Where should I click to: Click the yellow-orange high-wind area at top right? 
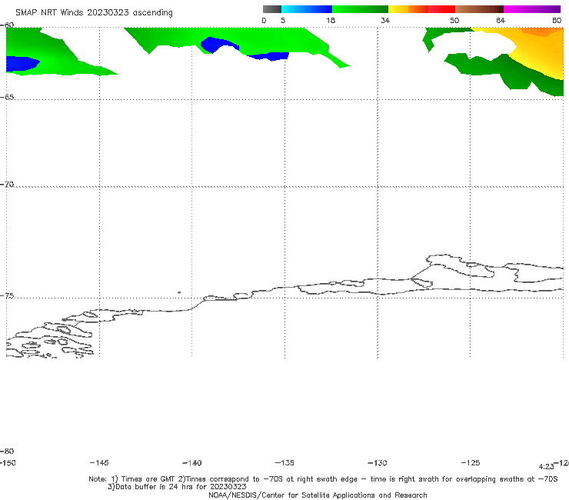[537, 47]
